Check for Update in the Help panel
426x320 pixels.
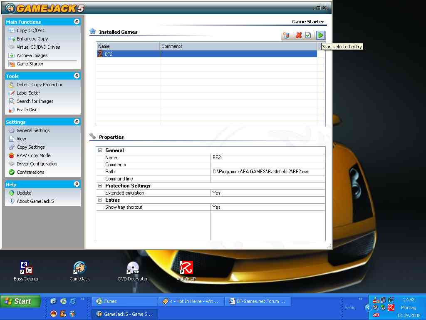pos(24,193)
